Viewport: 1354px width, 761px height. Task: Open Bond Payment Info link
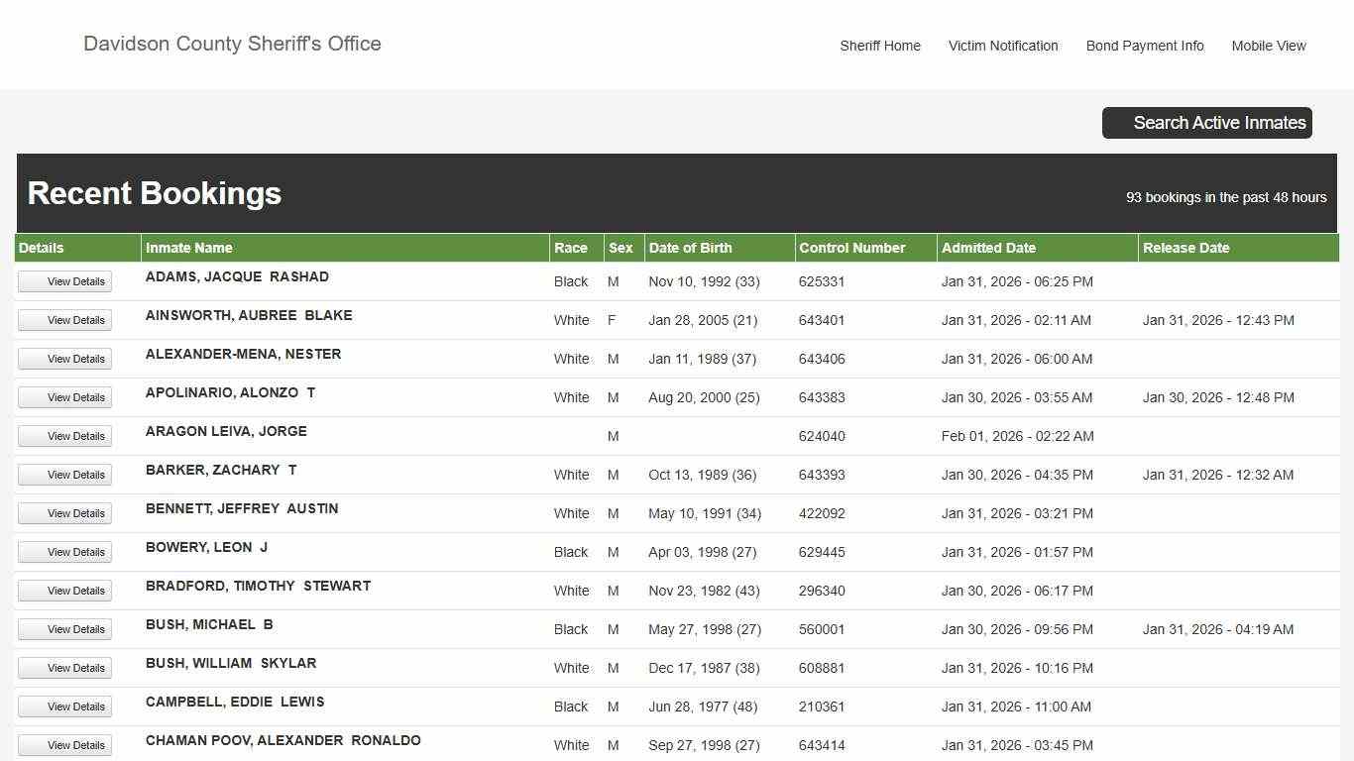click(x=1144, y=46)
